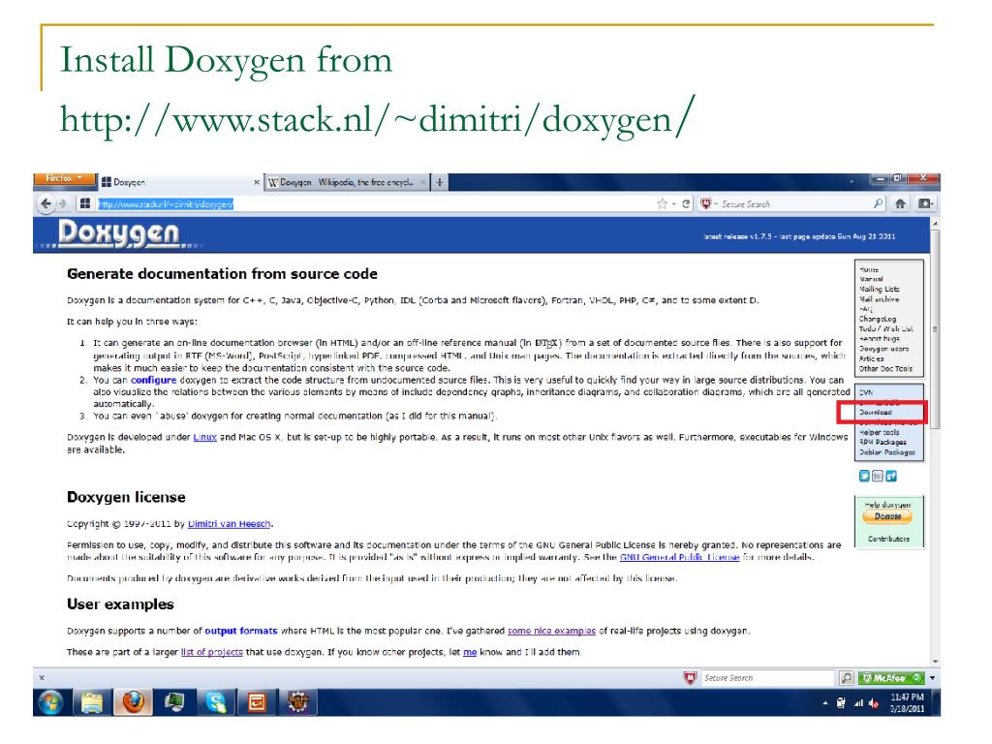Click the site identity icon beside URL
The width and height of the screenshot is (992, 744).
pyautogui.click(x=85, y=203)
